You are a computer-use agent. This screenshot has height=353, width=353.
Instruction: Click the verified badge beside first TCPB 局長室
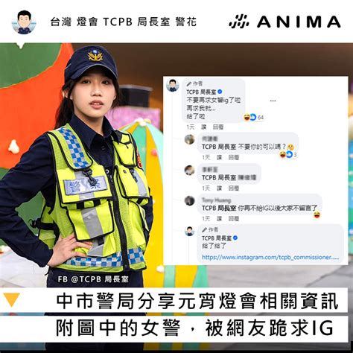[x=220, y=92]
